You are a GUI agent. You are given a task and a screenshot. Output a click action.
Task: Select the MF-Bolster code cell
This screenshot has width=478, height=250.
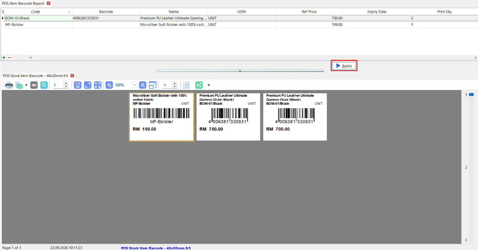coord(38,25)
